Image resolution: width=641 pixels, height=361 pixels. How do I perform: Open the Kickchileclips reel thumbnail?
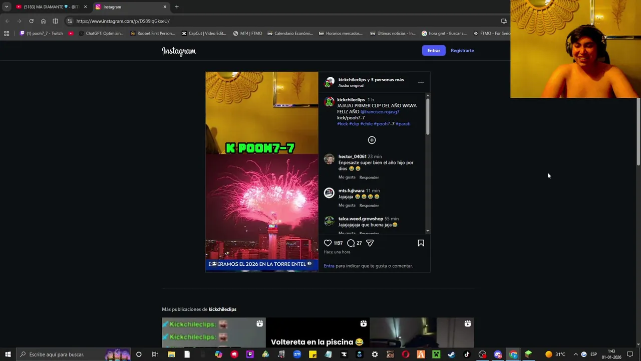point(213,332)
